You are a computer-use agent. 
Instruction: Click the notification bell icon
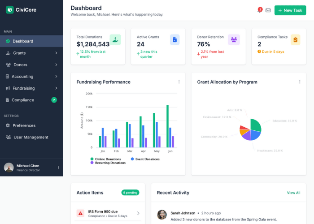259,11
